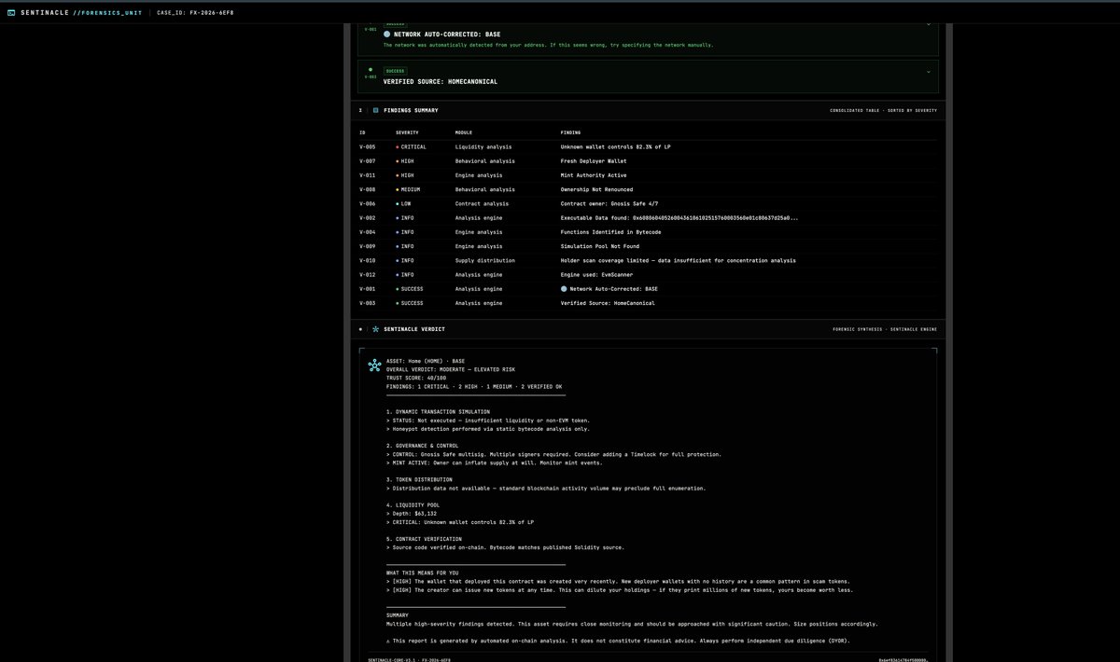This screenshot has width=1120, height=662.
Task: Click the red dot on the CRITICAL row
Action: coord(398,147)
